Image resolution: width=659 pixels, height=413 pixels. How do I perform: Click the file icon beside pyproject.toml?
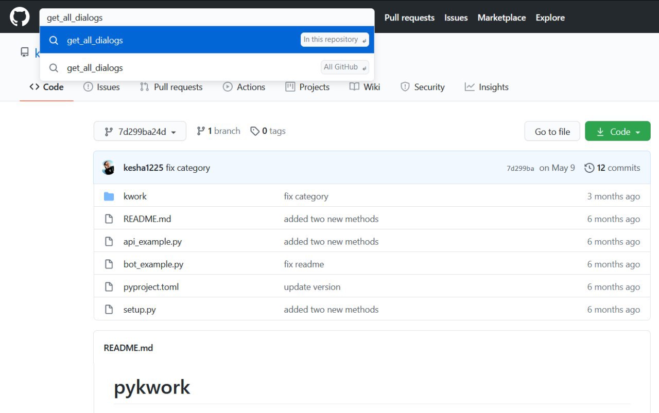[x=109, y=286]
